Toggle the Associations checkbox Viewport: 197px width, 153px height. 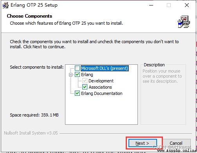85,87
